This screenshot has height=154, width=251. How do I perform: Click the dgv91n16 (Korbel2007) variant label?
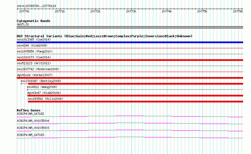click(x=35, y=75)
